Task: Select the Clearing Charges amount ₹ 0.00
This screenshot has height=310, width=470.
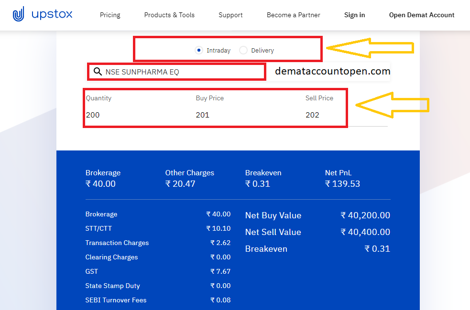Action: (220, 257)
